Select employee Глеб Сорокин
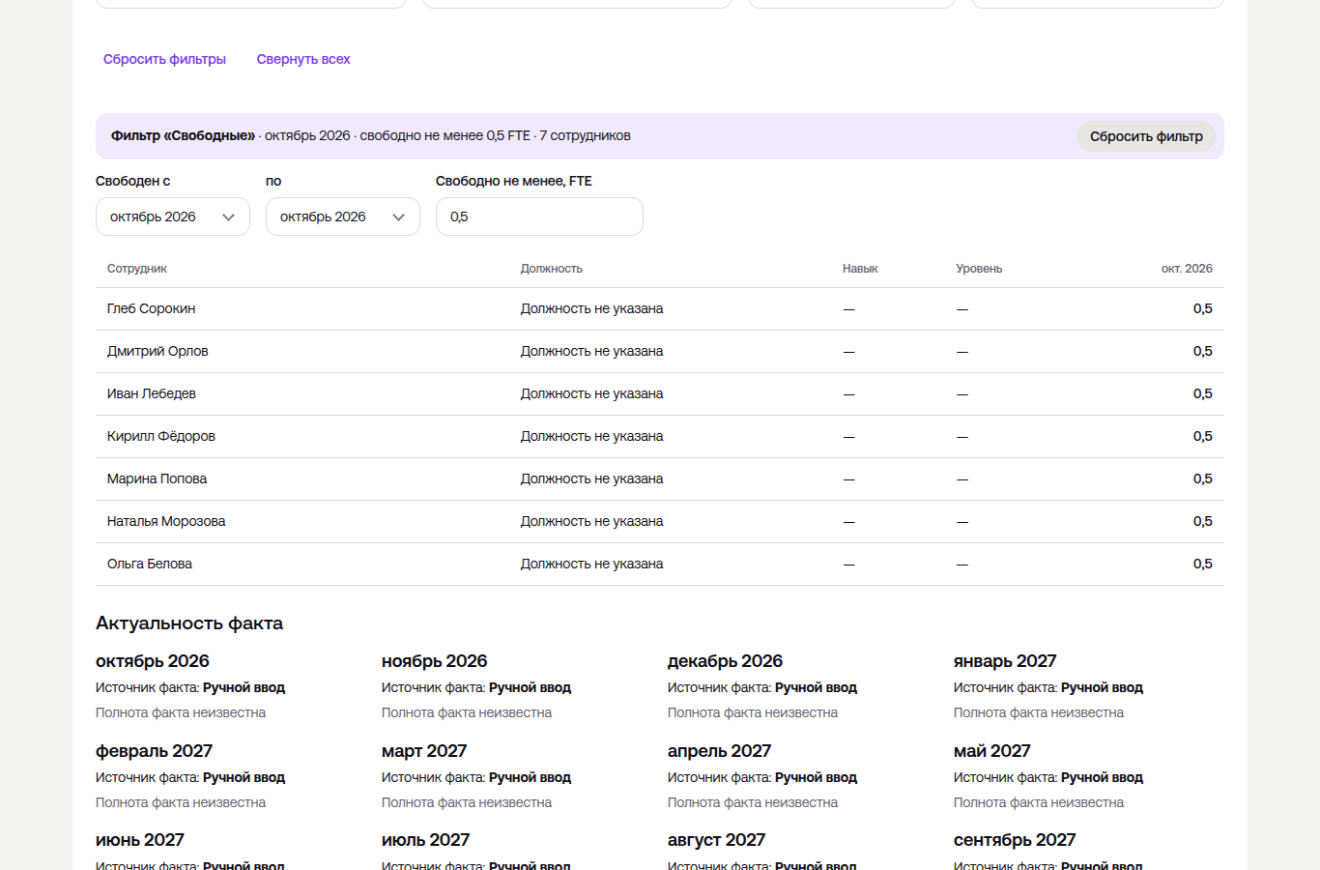Viewport: 1320px width, 870px height. (152, 309)
